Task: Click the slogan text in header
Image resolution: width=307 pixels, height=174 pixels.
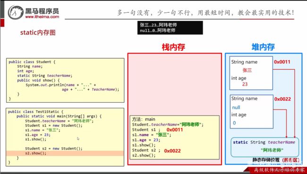Action: click(205, 13)
